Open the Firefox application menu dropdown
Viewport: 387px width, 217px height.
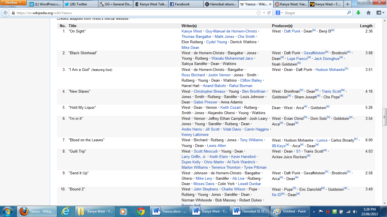coord(14,3)
